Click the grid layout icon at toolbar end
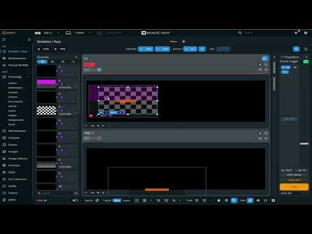Viewport: 312px width, 234px height. coord(273,200)
